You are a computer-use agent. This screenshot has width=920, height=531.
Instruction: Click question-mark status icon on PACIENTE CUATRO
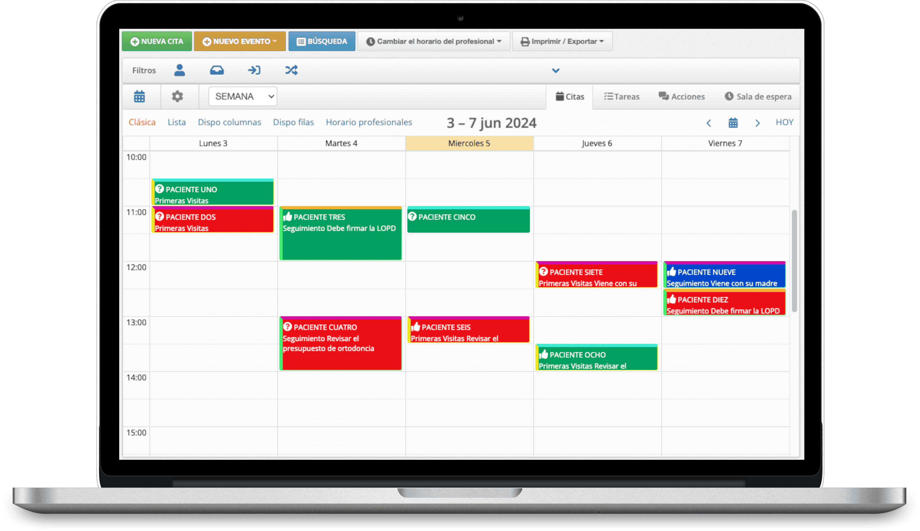coord(288,327)
